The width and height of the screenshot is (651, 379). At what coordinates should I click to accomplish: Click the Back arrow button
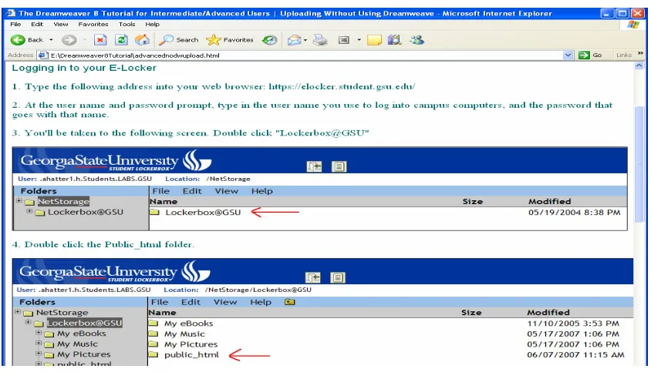(x=26, y=40)
